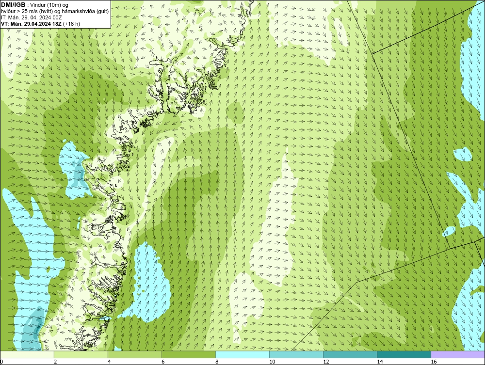Click the scale label 0

(x=1, y=362)
